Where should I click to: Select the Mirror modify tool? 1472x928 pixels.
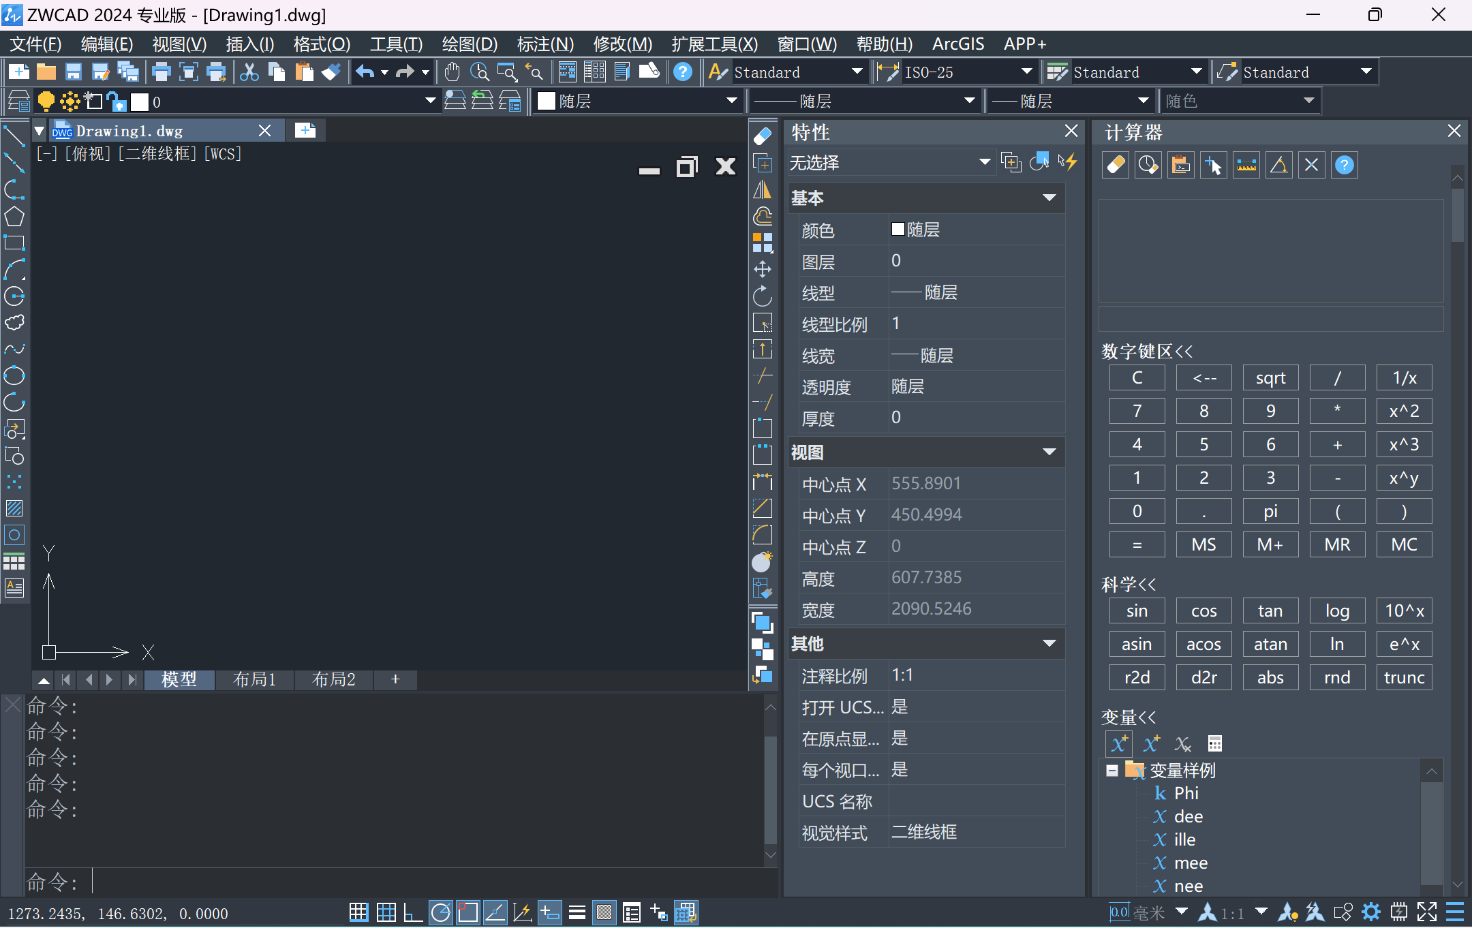763,190
